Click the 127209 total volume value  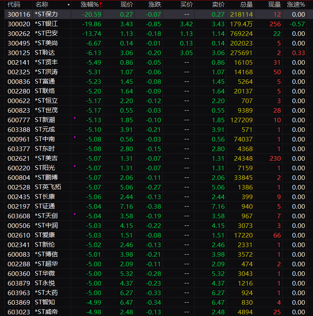click(241, 120)
